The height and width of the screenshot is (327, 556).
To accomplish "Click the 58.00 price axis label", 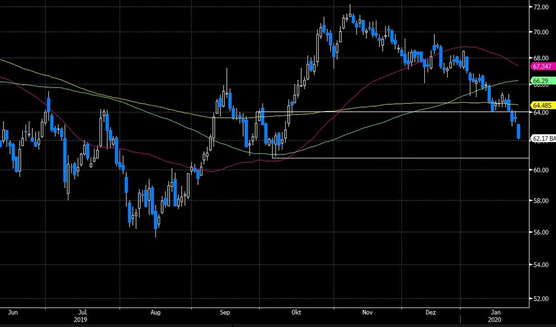I will [x=542, y=201].
